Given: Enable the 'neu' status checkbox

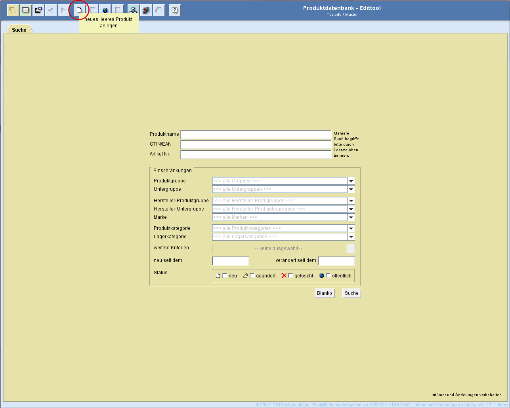Looking at the screenshot, I should [225, 276].
